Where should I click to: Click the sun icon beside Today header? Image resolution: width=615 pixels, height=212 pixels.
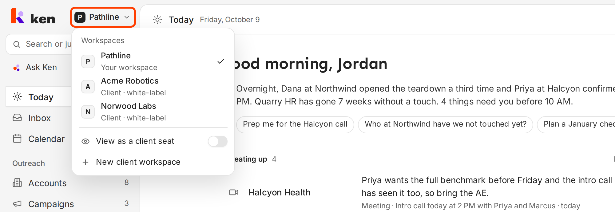coord(157,20)
